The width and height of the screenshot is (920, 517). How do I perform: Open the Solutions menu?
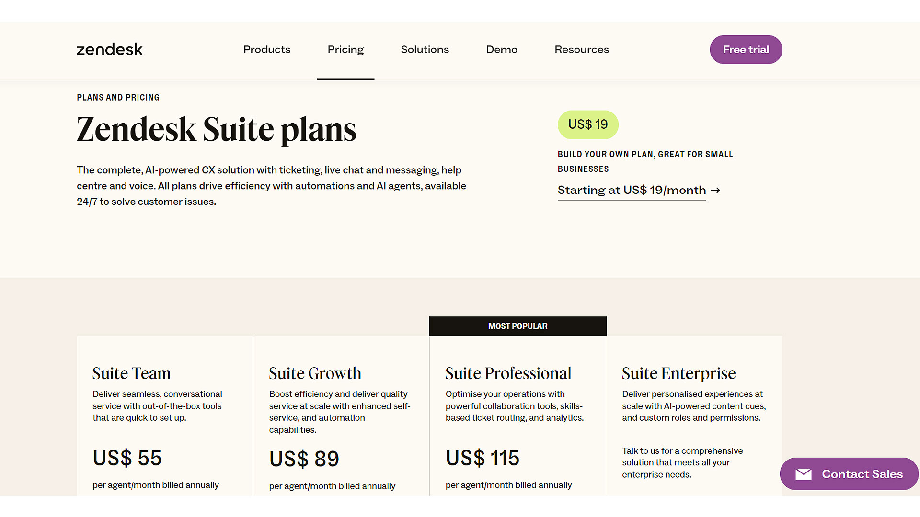coord(425,49)
